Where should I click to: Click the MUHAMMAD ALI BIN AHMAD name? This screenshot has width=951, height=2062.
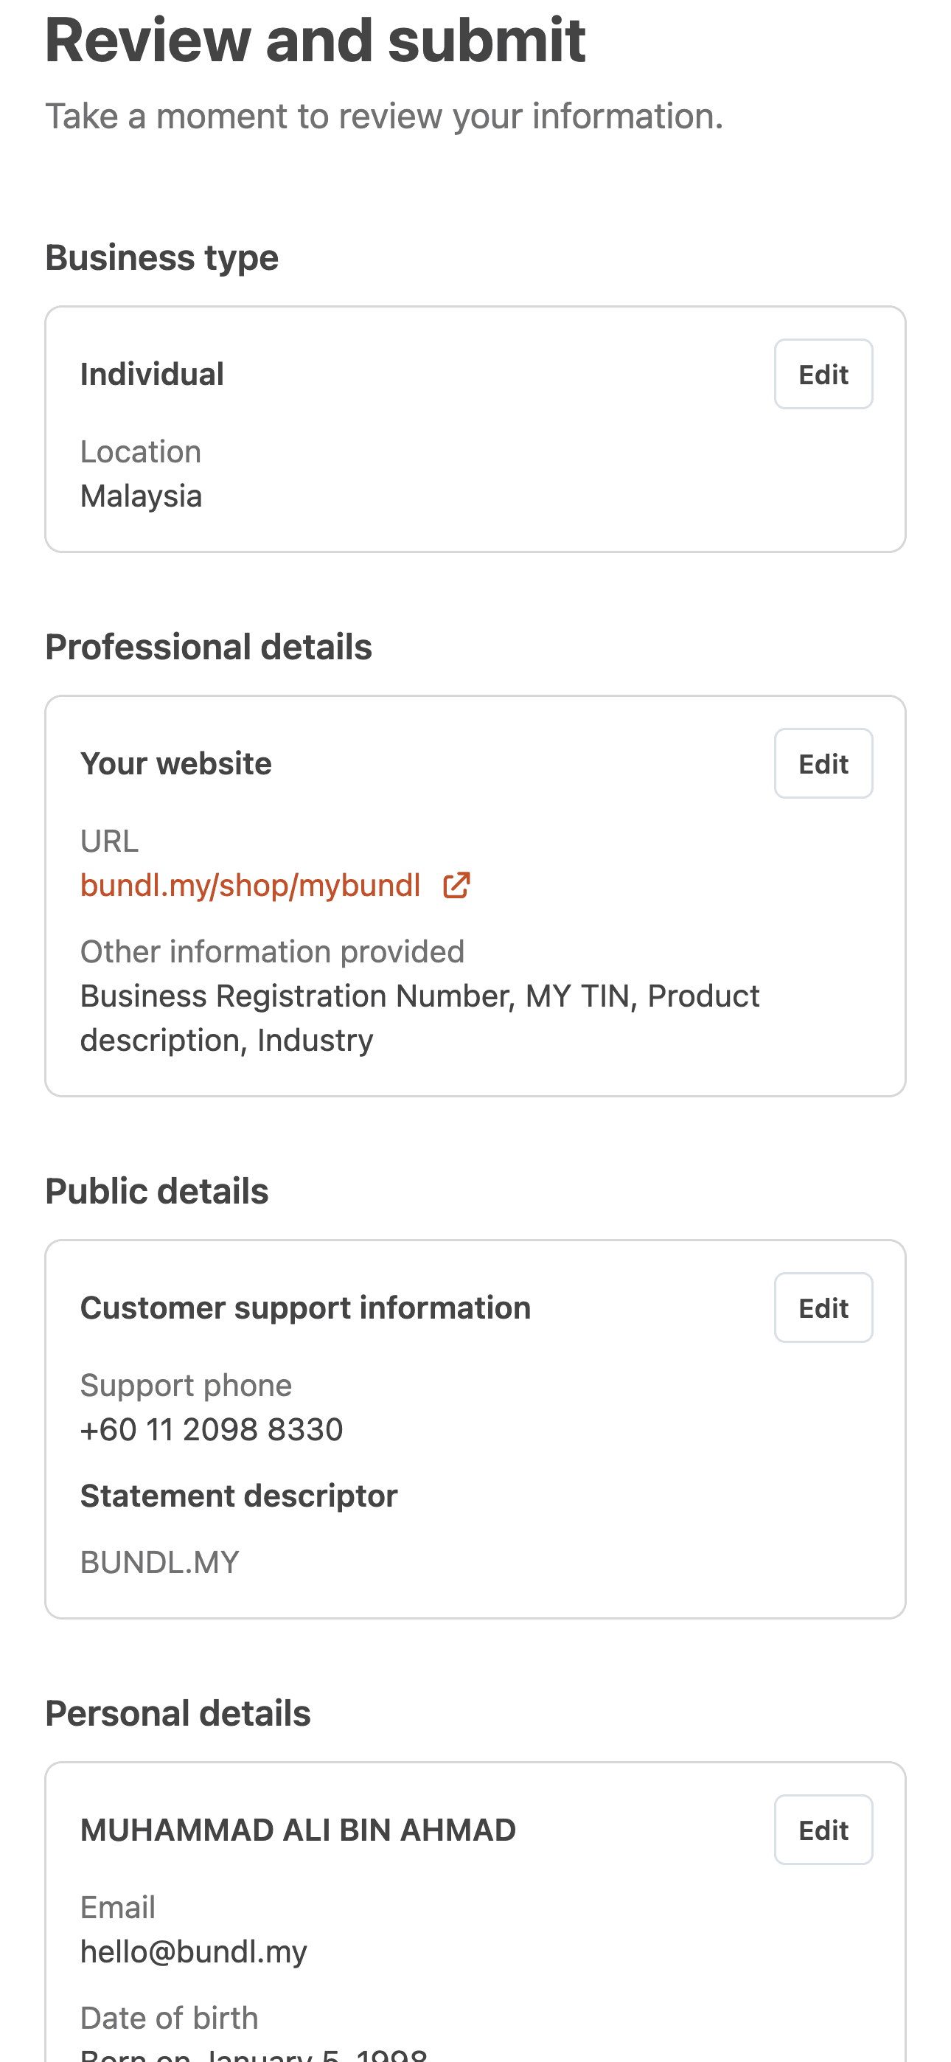[x=298, y=1830]
